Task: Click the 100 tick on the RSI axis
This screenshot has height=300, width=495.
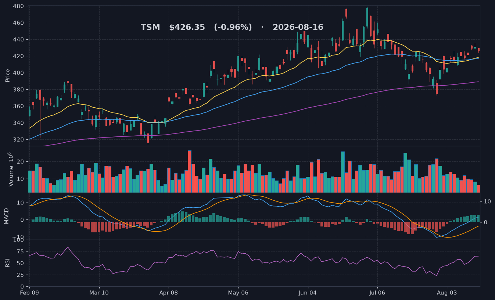Action: click(x=18, y=240)
